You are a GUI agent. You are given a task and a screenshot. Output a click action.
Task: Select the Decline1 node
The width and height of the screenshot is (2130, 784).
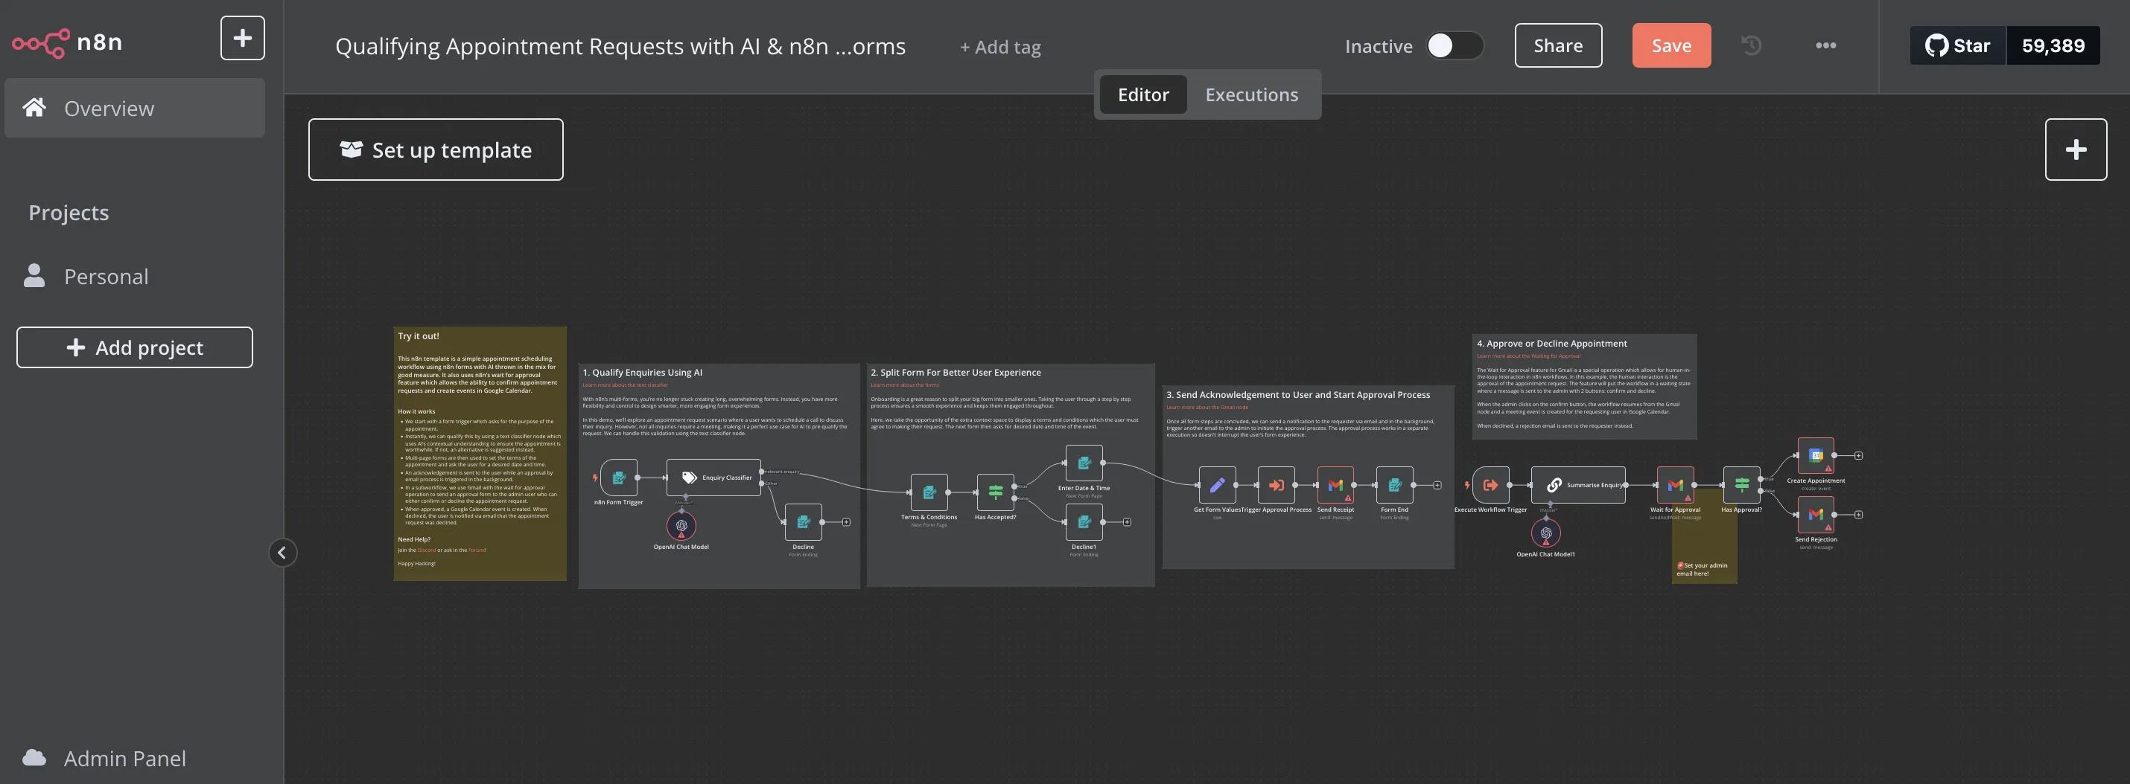[x=1084, y=522]
